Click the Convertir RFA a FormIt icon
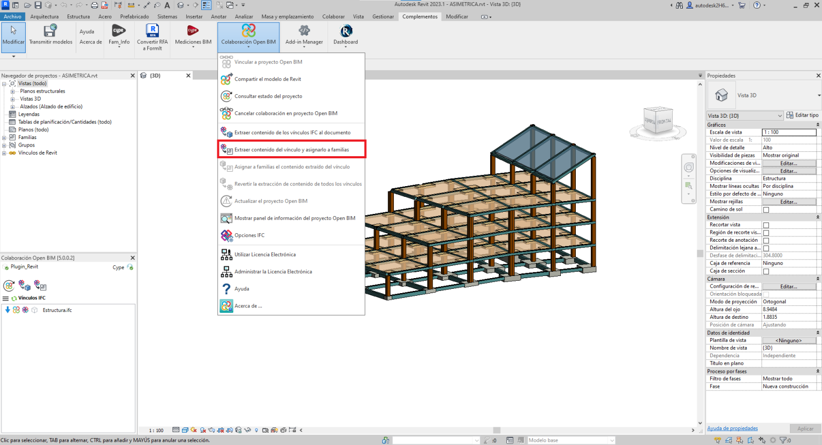822x445 pixels. click(152, 30)
